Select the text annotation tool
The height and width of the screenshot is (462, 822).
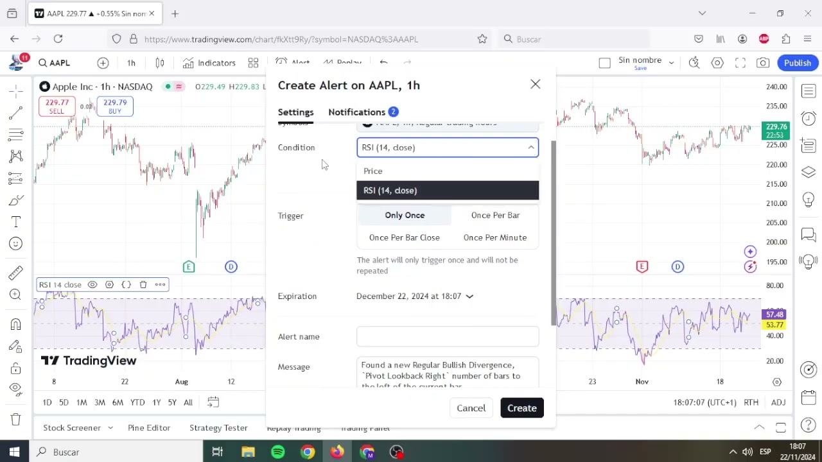(x=16, y=222)
